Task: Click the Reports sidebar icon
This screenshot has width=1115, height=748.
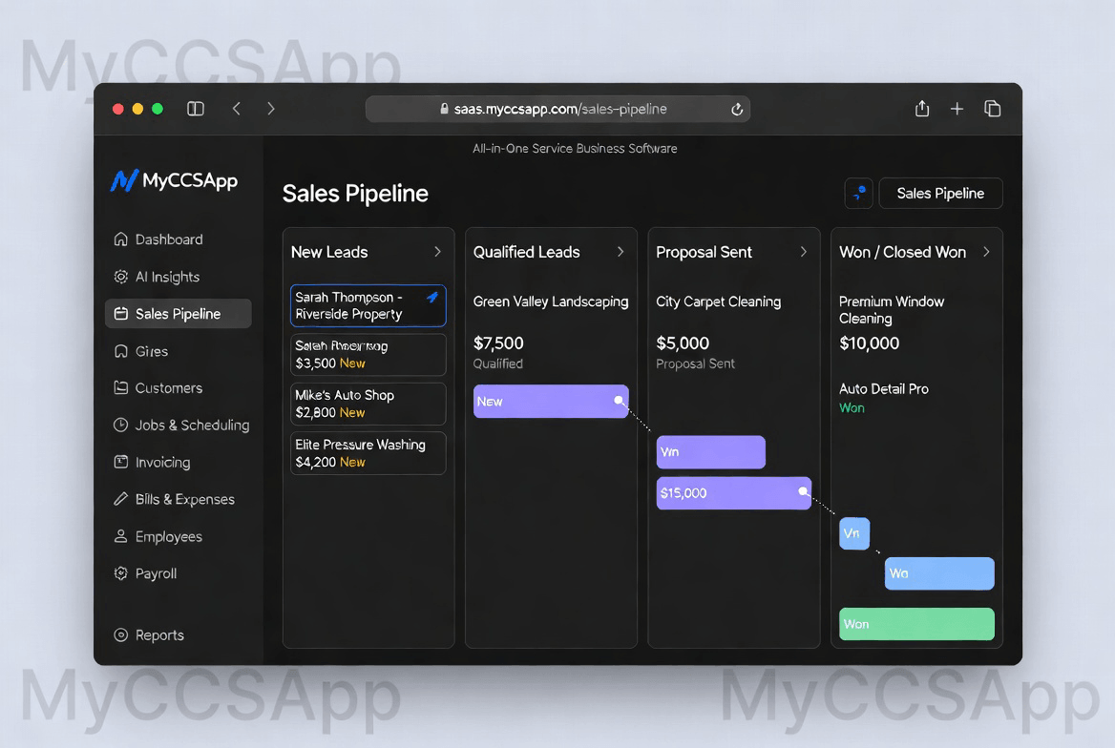Action: point(121,635)
